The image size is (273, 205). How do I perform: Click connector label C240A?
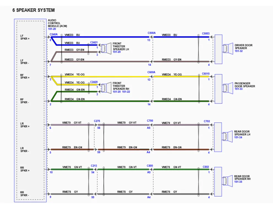tap(53, 34)
